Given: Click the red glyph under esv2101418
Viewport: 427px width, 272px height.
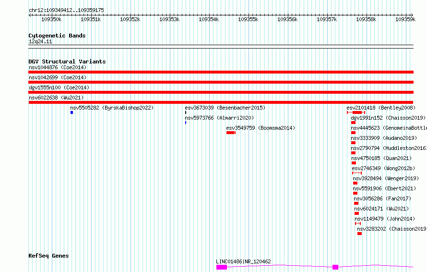Looking at the screenshot, I should click(x=356, y=112).
